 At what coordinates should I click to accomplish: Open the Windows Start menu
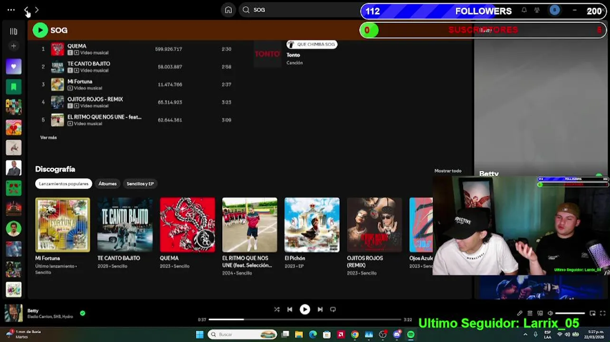pos(200,334)
